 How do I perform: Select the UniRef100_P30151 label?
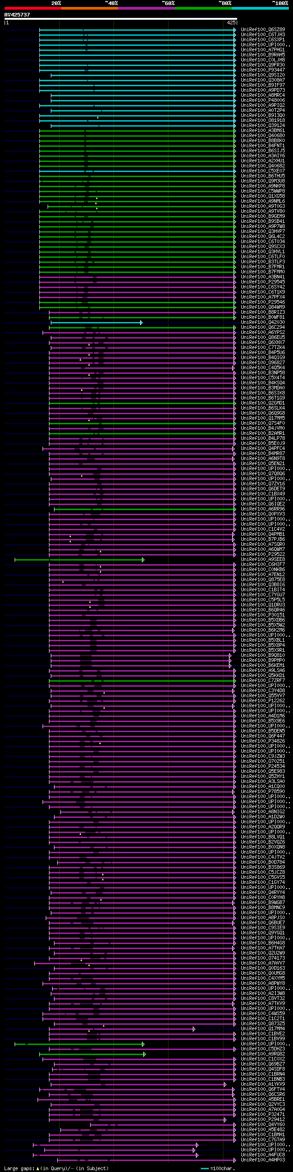(x=263, y=615)
